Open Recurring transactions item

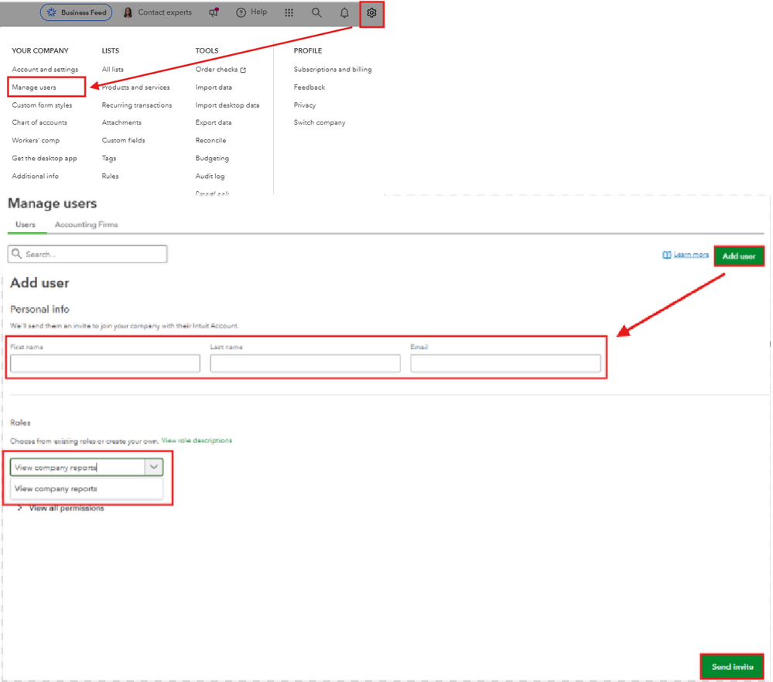[136, 105]
